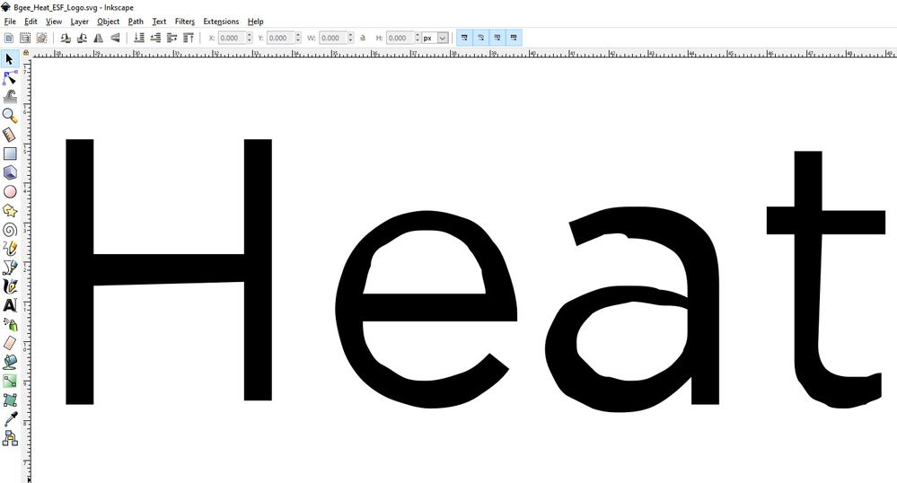Open the View menu

[54, 22]
